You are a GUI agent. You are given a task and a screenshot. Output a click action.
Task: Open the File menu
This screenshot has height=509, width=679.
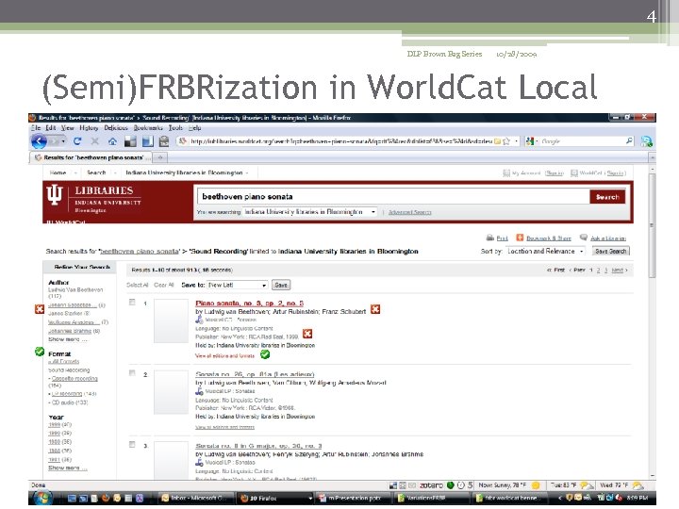[x=36, y=127]
